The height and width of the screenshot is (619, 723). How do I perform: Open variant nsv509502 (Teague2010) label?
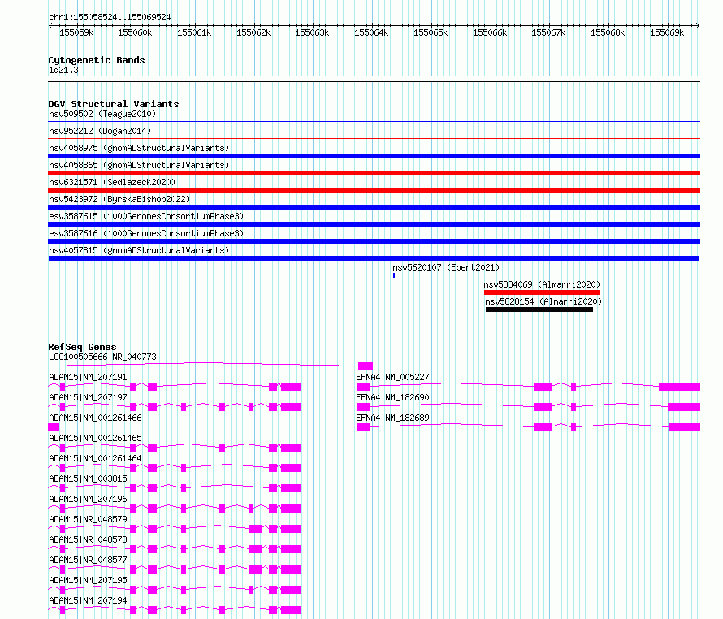(102, 114)
